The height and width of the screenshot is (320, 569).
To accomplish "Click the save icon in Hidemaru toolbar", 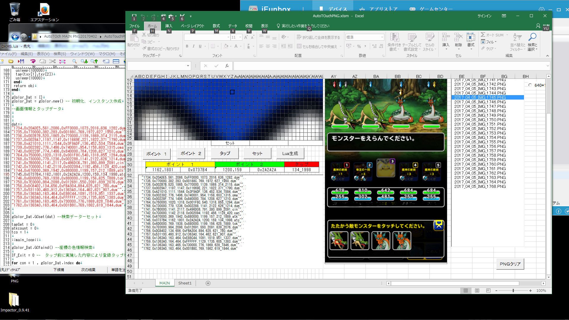I will (21, 61).
